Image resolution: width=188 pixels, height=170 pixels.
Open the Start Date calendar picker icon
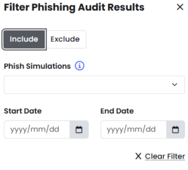(79, 130)
